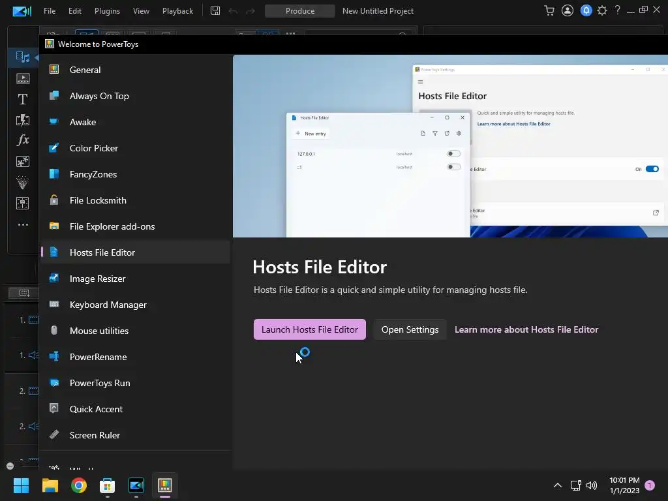Screen dimensions: 668x501
Task: Toggle video track 2 in the timeline
Action: coord(34,391)
